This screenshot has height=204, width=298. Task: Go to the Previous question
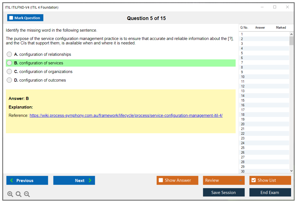[27, 180]
